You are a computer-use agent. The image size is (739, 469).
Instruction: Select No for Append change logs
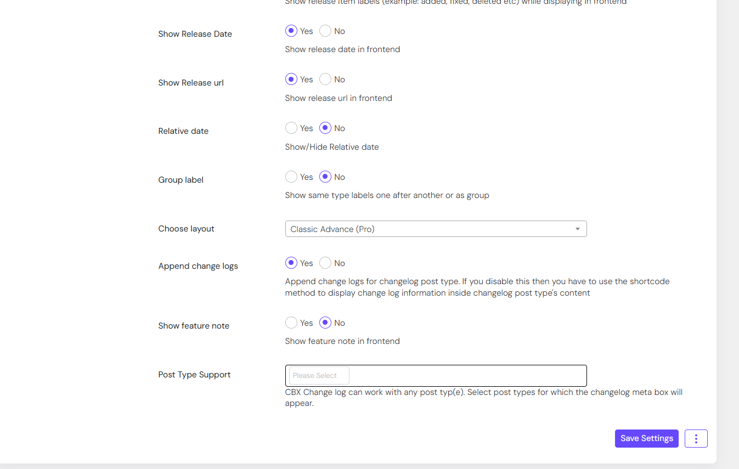click(x=325, y=263)
